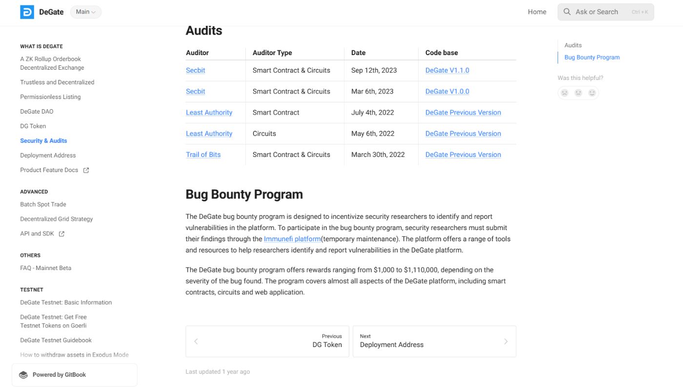Open Least Authority Smart Contract audit link
Image resolution: width=683 pixels, height=387 pixels.
click(x=209, y=113)
